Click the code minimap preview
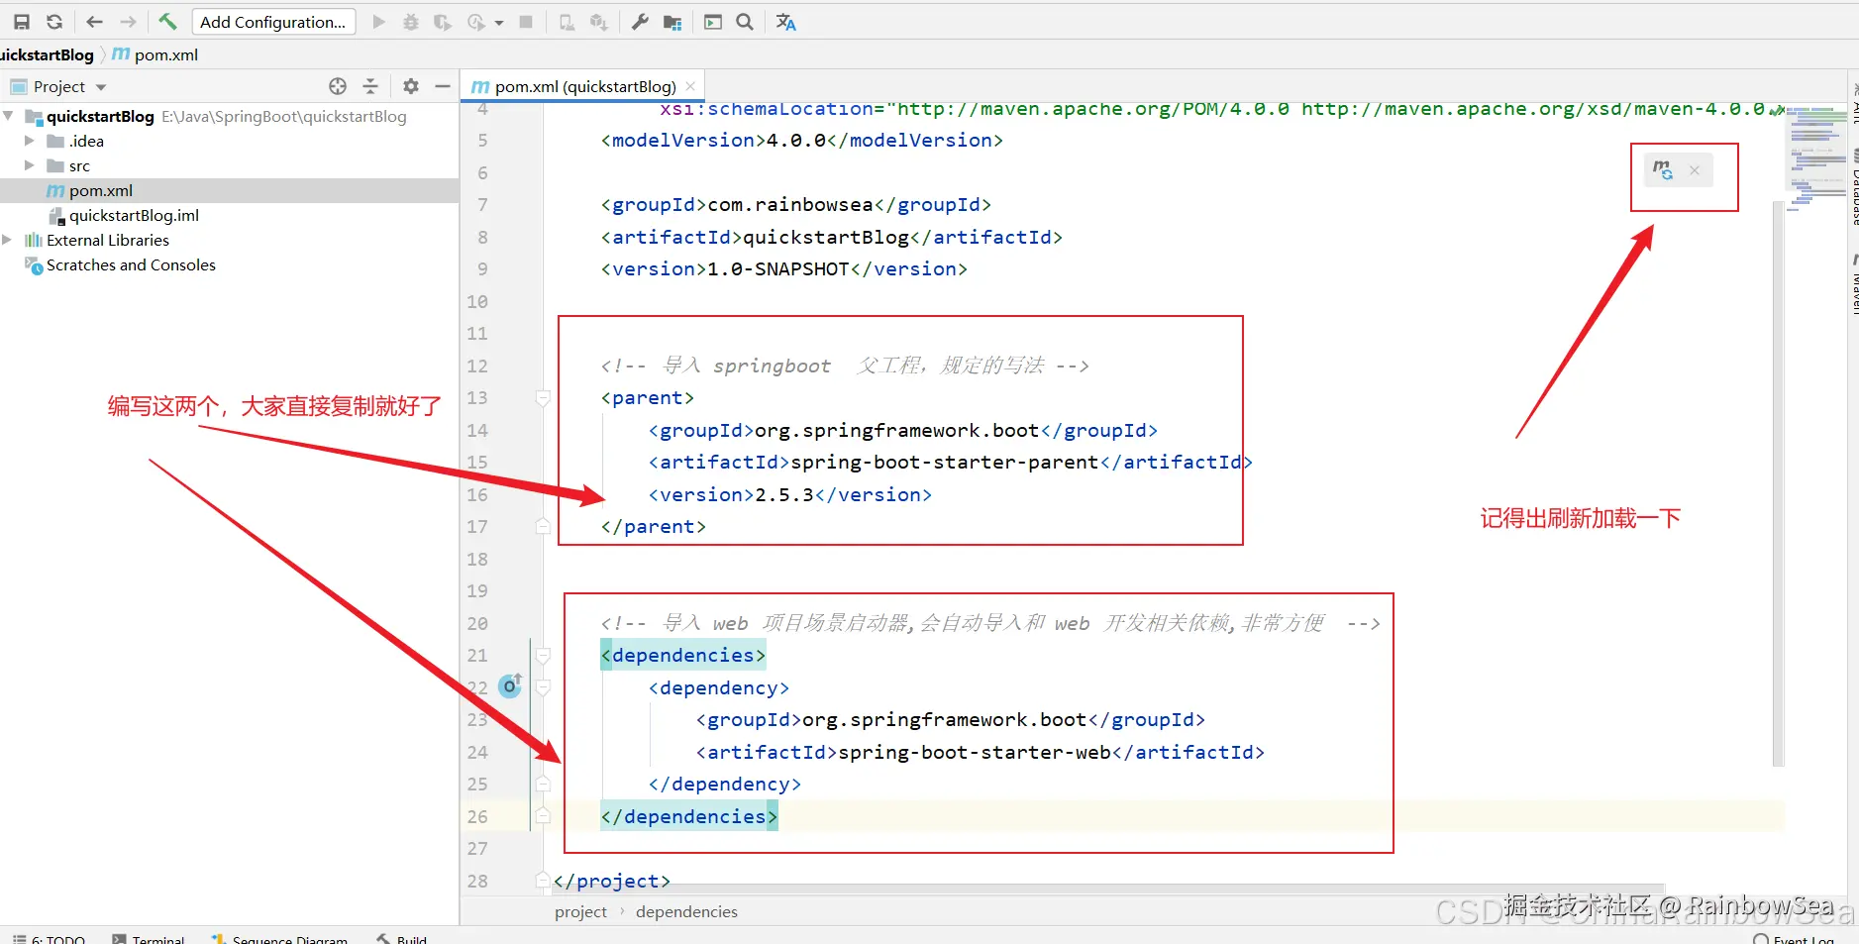 point(1816,158)
